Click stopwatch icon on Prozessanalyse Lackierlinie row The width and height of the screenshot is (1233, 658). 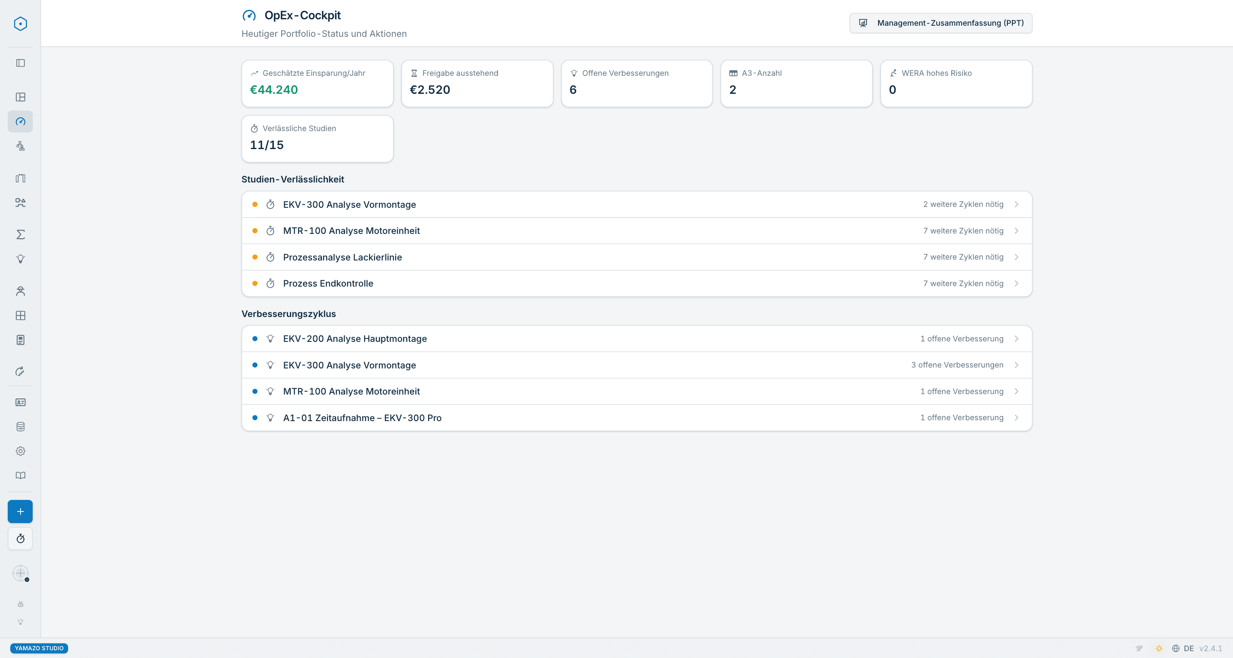point(271,257)
